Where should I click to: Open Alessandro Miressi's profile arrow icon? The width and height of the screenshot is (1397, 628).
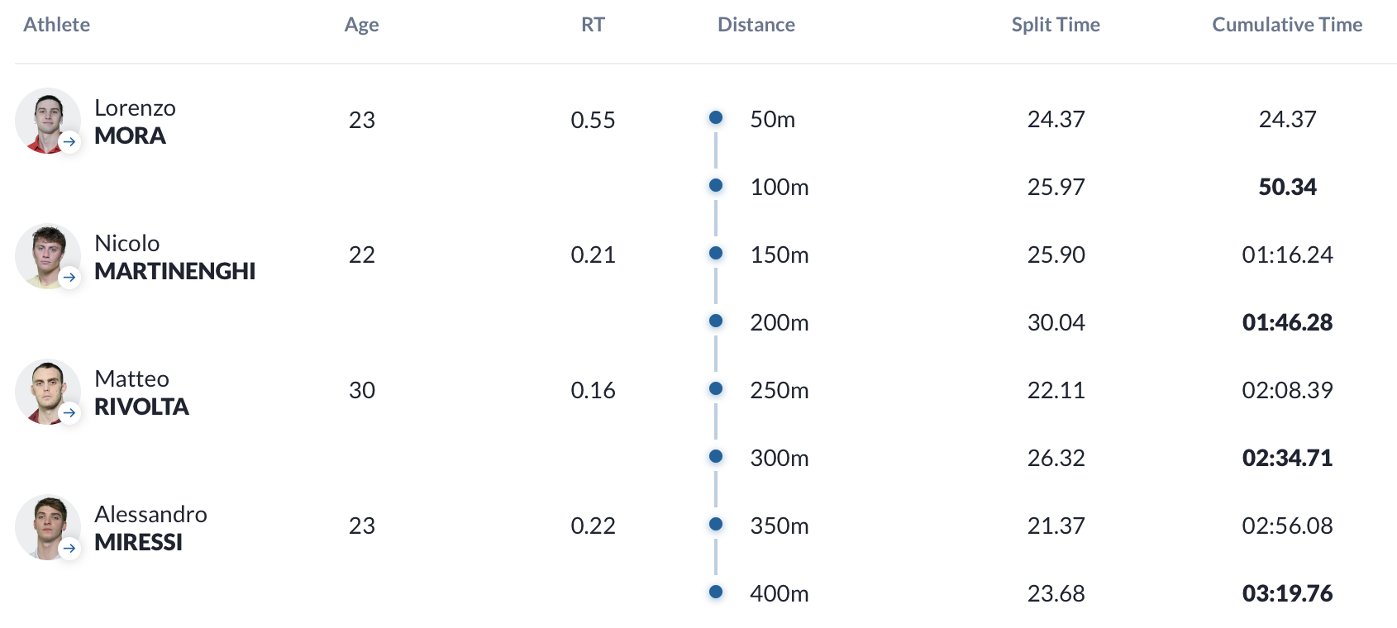coord(69,549)
